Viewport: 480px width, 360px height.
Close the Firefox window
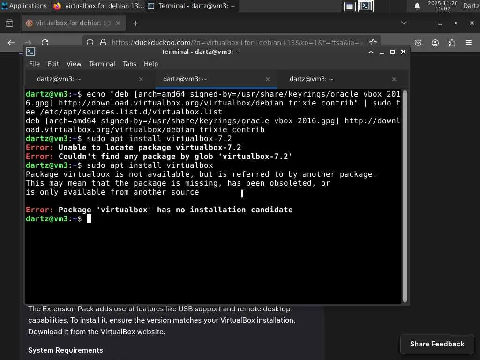472,23
